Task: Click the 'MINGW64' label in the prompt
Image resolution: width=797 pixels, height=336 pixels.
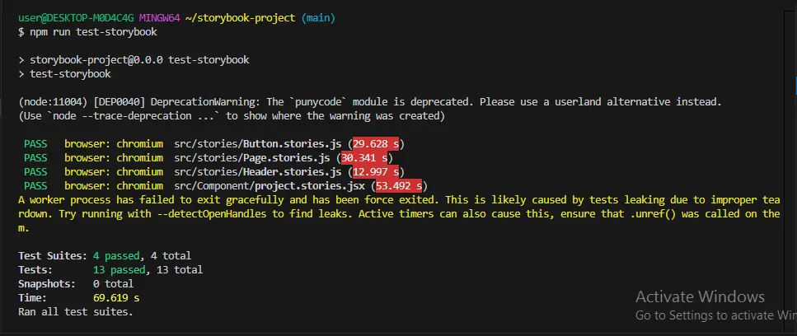Action: pos(160,18)
